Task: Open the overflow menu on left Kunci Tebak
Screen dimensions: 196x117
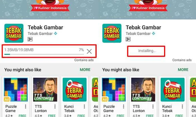Action: coord(84,107)
